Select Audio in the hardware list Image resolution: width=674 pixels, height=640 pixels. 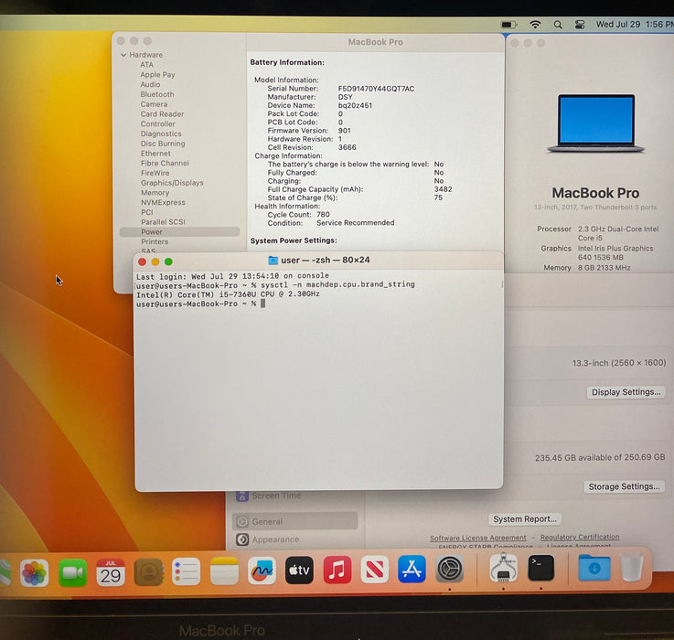[x=150, y=84]
